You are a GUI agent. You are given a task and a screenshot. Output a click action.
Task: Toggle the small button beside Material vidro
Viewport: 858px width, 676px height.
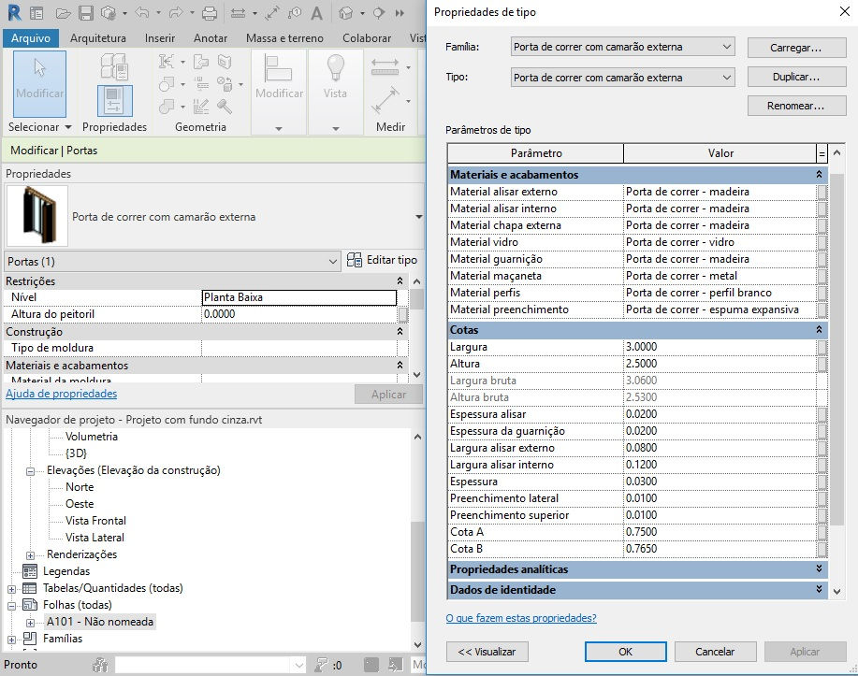[x=822, y=242]
